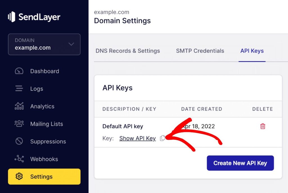
Task: Open the domain dropdown chevron
Action: click(71, 44)
